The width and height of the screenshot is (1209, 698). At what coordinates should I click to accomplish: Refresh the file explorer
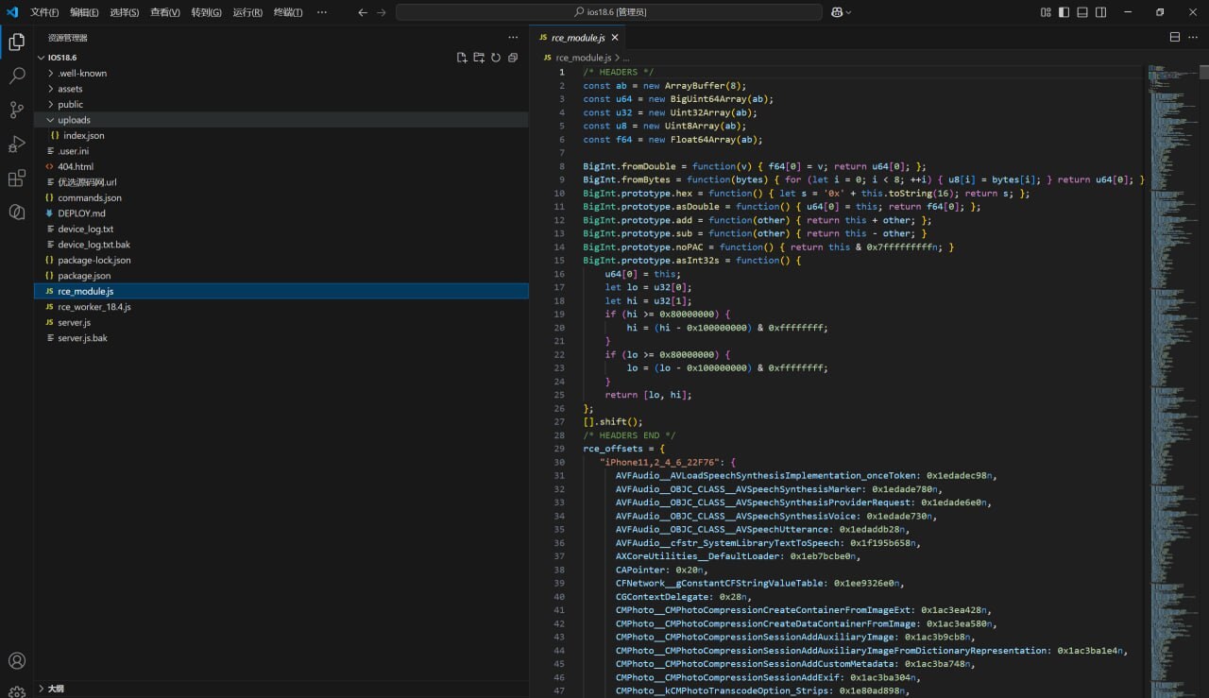point(496,58)
